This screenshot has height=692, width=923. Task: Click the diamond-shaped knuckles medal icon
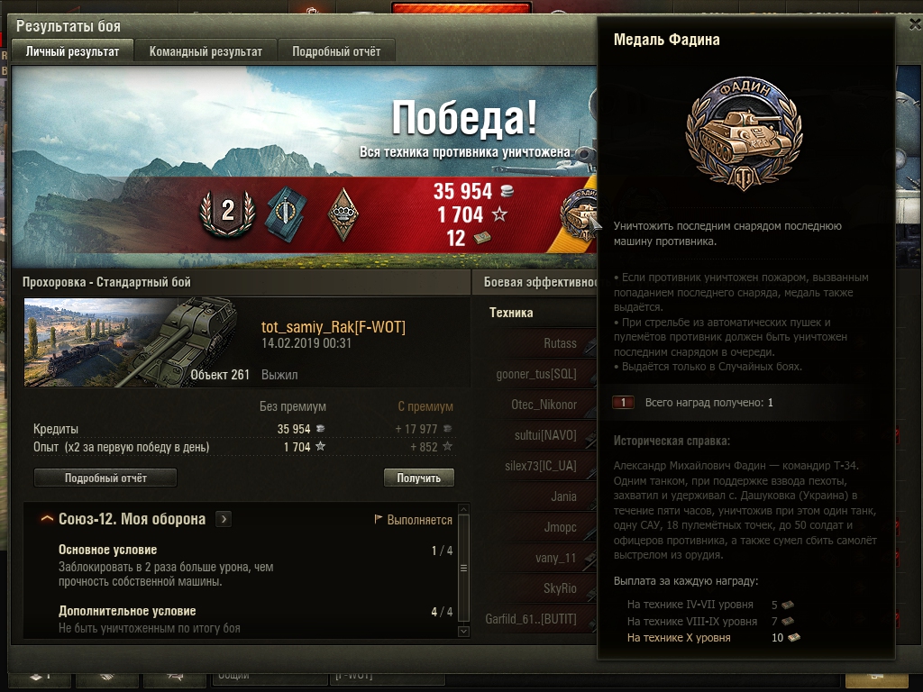click(343, 214)
